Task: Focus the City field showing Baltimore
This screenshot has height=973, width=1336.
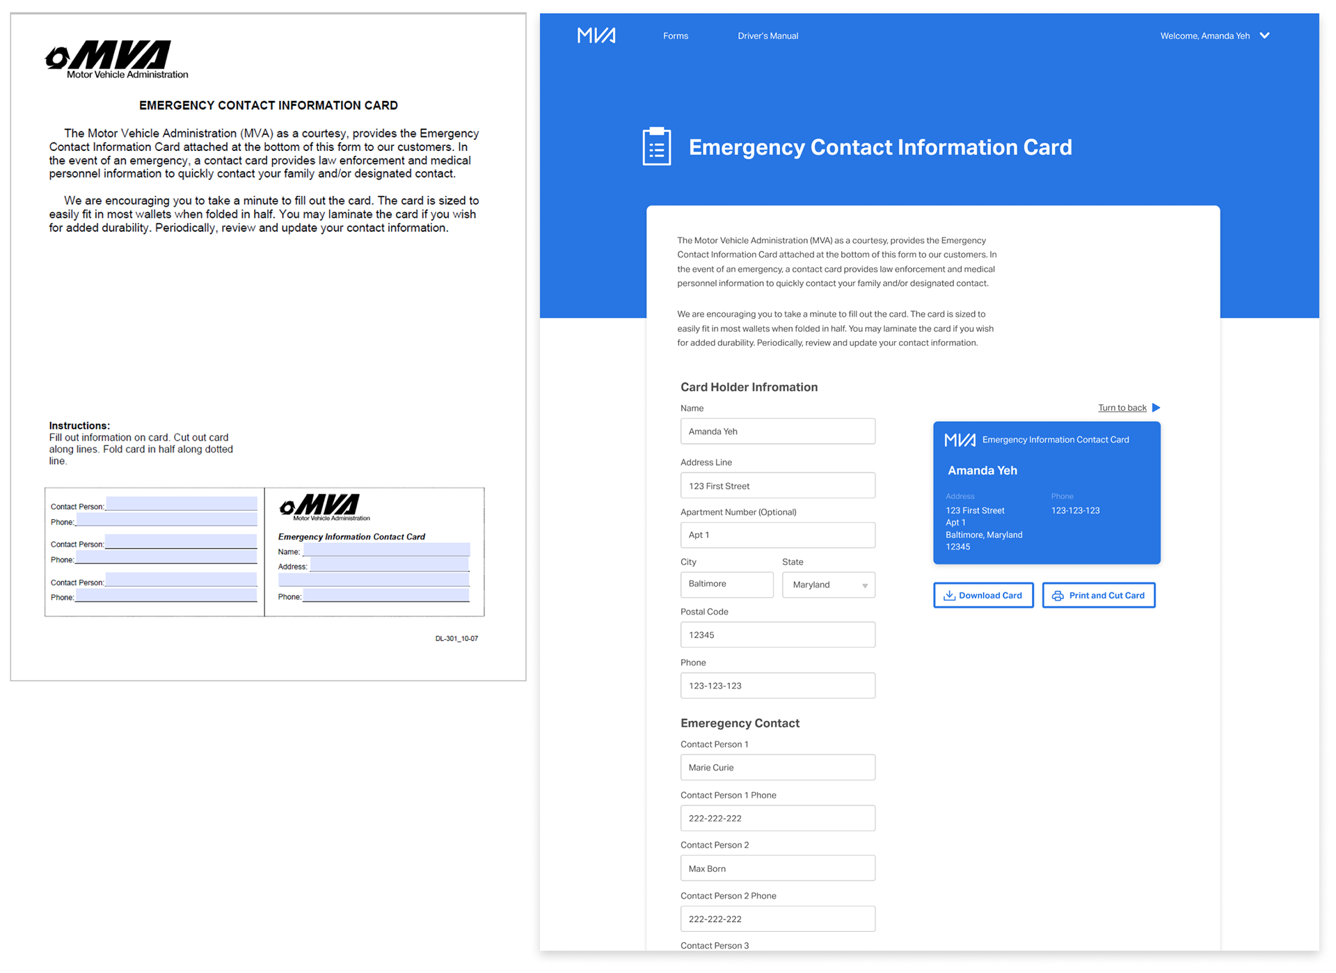Action: [x=726, y=585]
